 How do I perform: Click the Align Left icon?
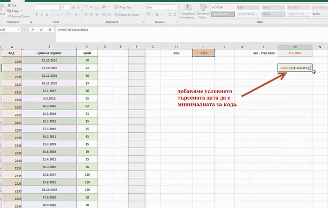point(86,15)
